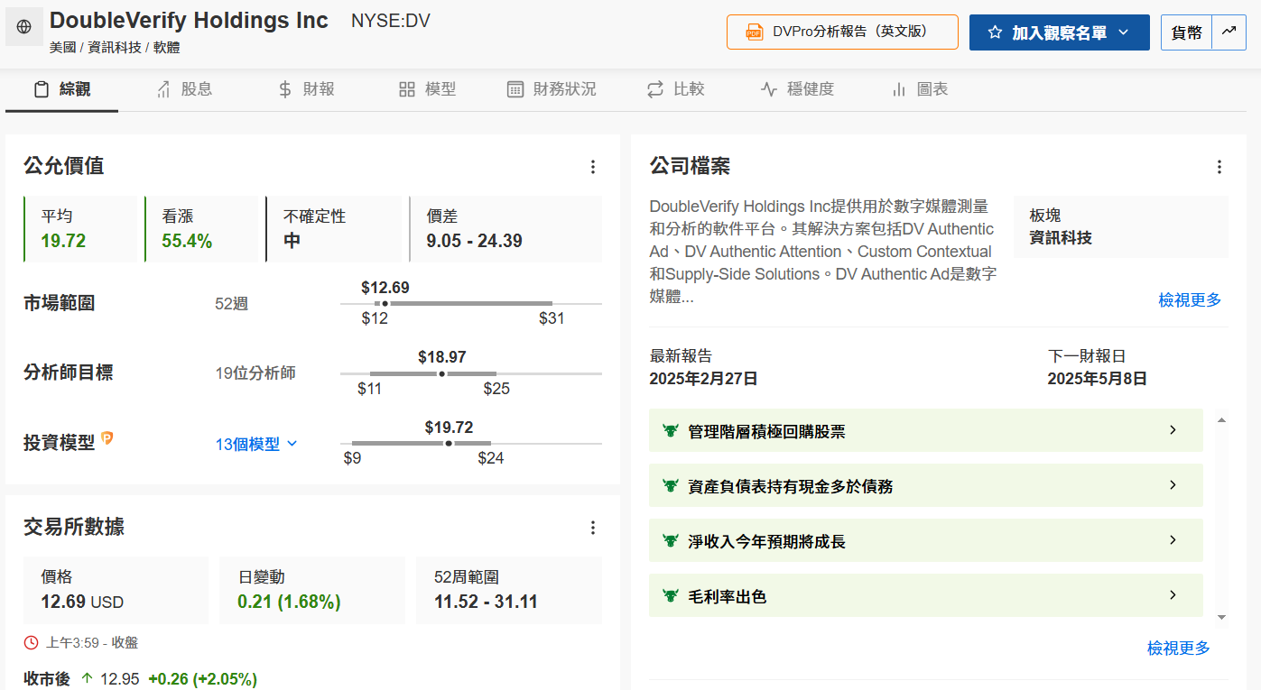Click the clock icon beside 上午3:59 - 收盤
This screenshot has height=690, width=1261.
click(32, 643)
